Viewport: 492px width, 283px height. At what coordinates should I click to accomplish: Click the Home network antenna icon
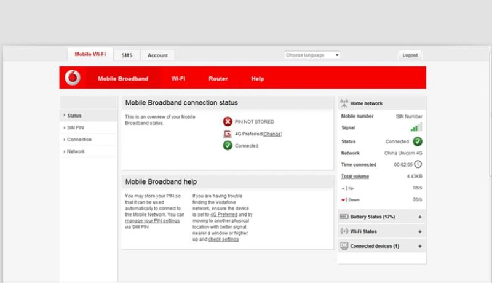click(x=344, y=103)
